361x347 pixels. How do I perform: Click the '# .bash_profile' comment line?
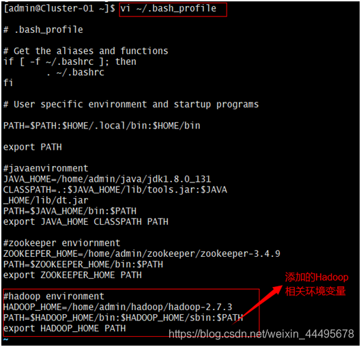pyautogui.click(x=43, y=30)
